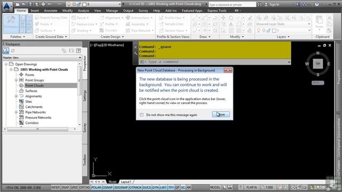This screenshot has height=192, width=342.
Task: Click the N compass direction on ViewCube
Action: (x=318, y=53)
